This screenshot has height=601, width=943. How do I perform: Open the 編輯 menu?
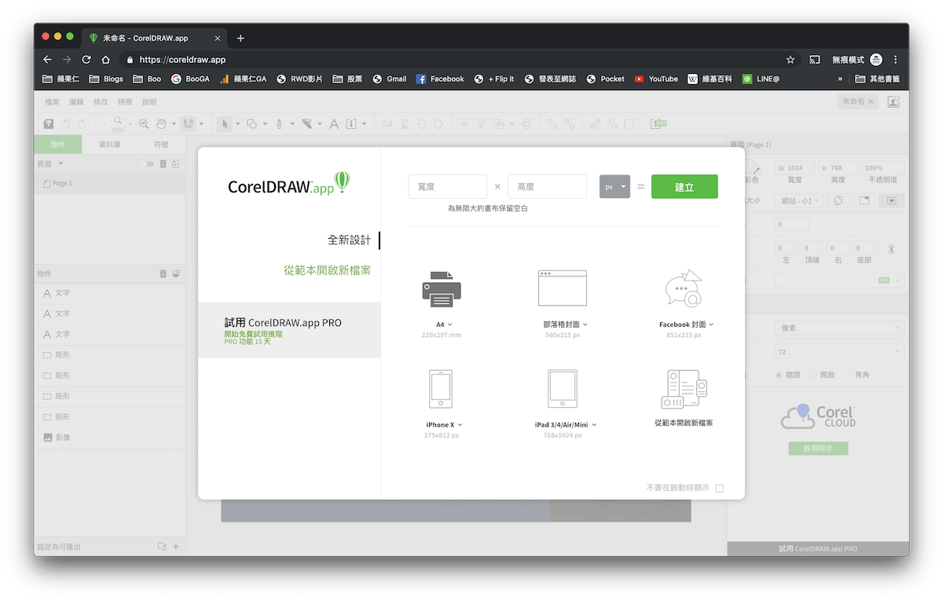pos(76,101)
